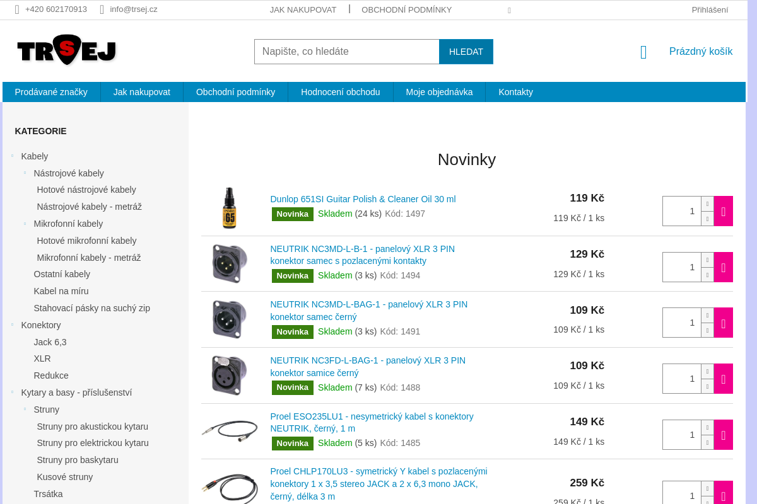Viewport: 757px width, 504px height.
Task: Click the +420 602170913 phone number
Action: [x=56, y=9]
